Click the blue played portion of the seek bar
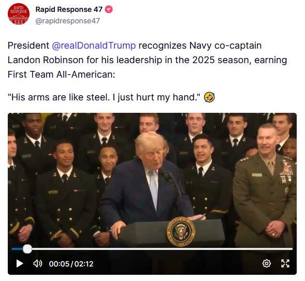The width and height of the screenshot is (305, 281). click(17, 249)
